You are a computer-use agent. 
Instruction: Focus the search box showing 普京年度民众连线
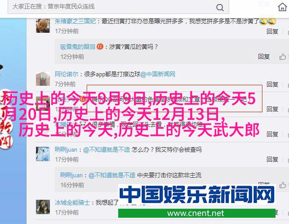118,7
